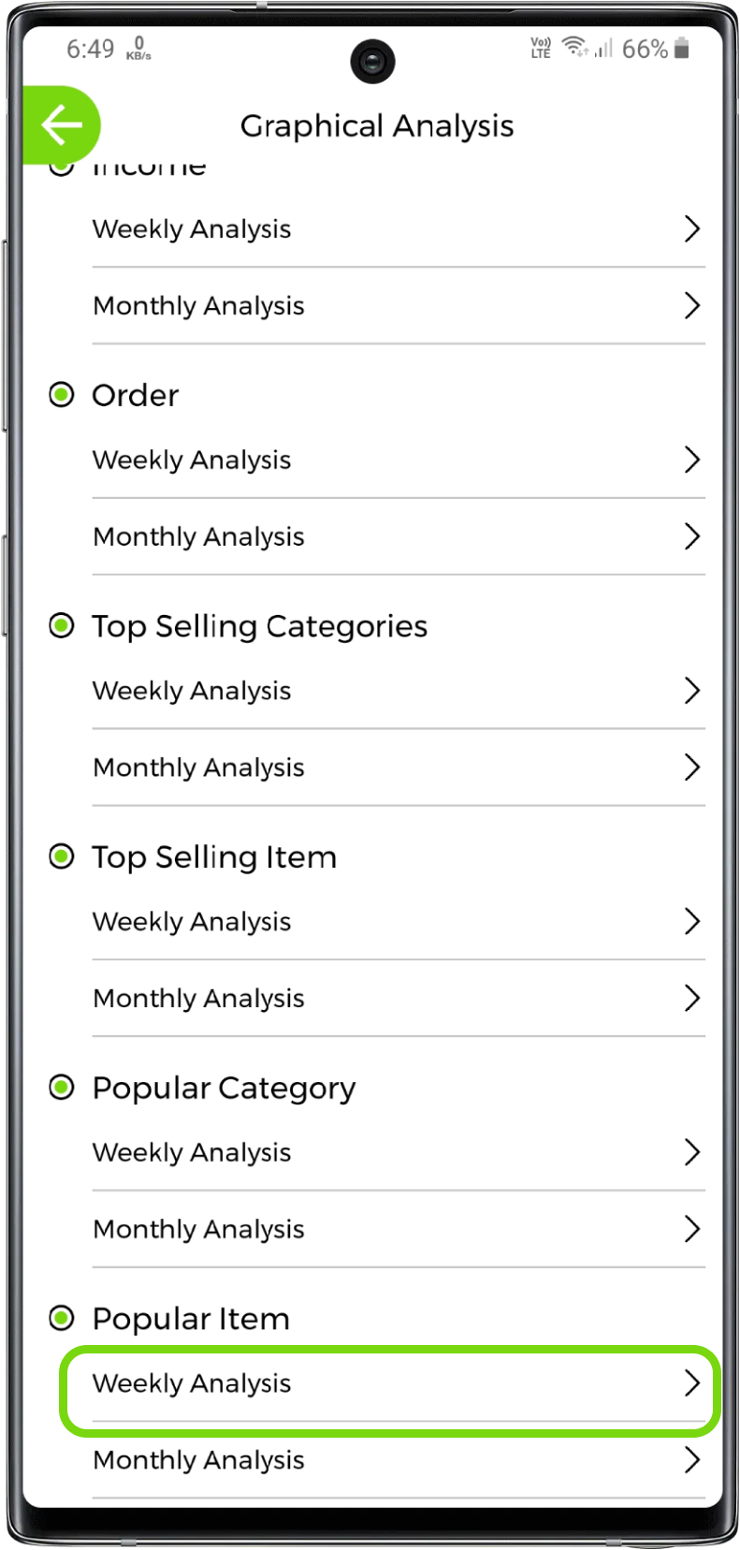
Task: Tap the battery icon in status bar
Action: point(682,48)
